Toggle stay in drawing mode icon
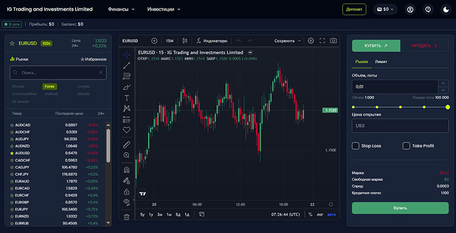Image resolution: width=456 pixels, height=233 pixels. point(127,181)
